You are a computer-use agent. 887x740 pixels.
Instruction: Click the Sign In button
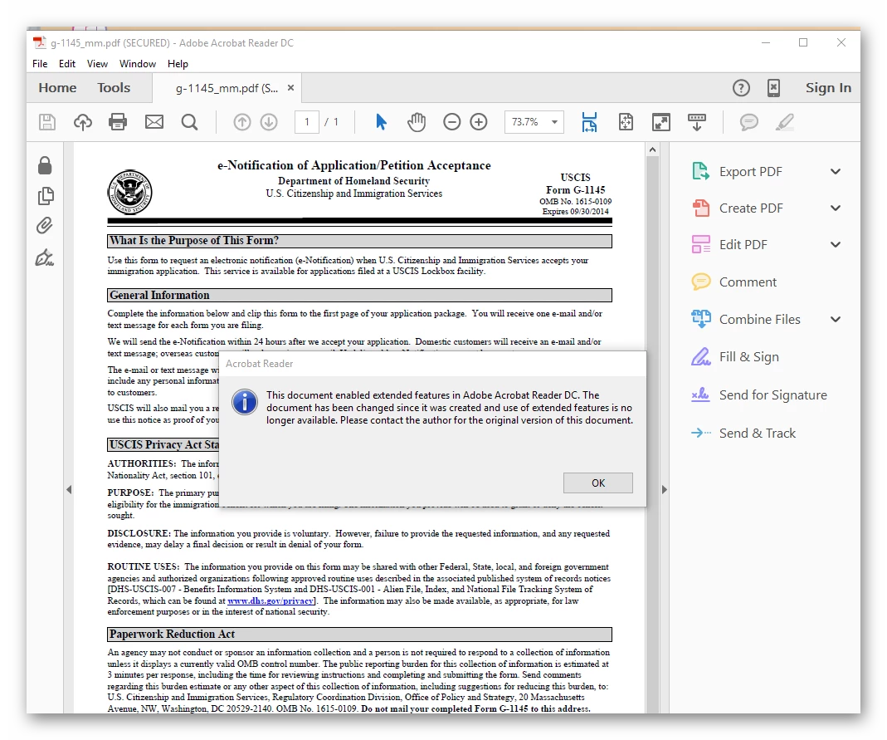click(828, 88)
